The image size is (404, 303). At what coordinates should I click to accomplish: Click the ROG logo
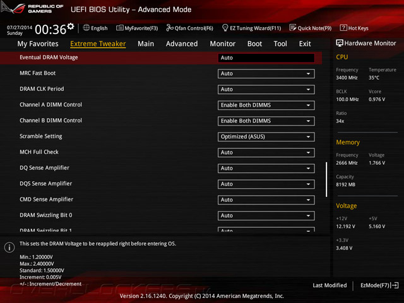coord(13,8)
